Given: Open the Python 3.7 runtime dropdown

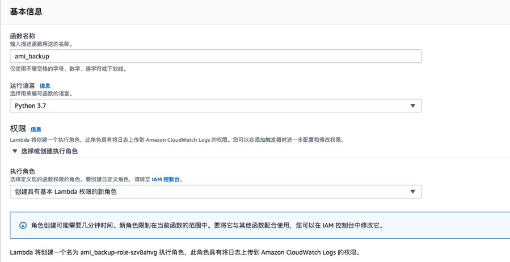Looking at the screenshot, I should pos(215,106).
